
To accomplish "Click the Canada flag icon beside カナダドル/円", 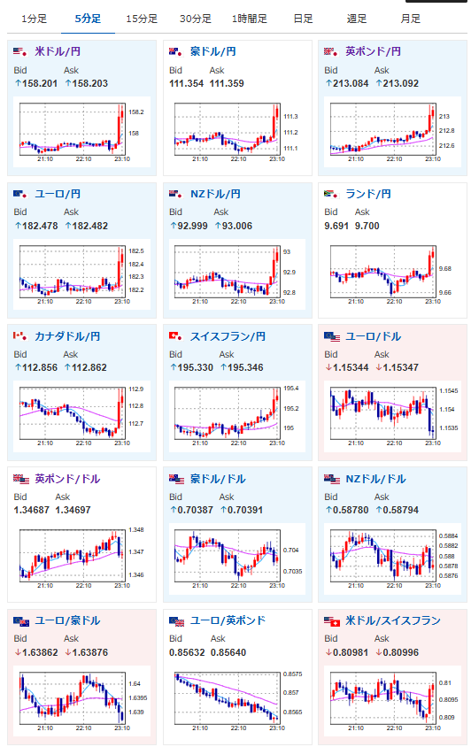I will [20, 336].
